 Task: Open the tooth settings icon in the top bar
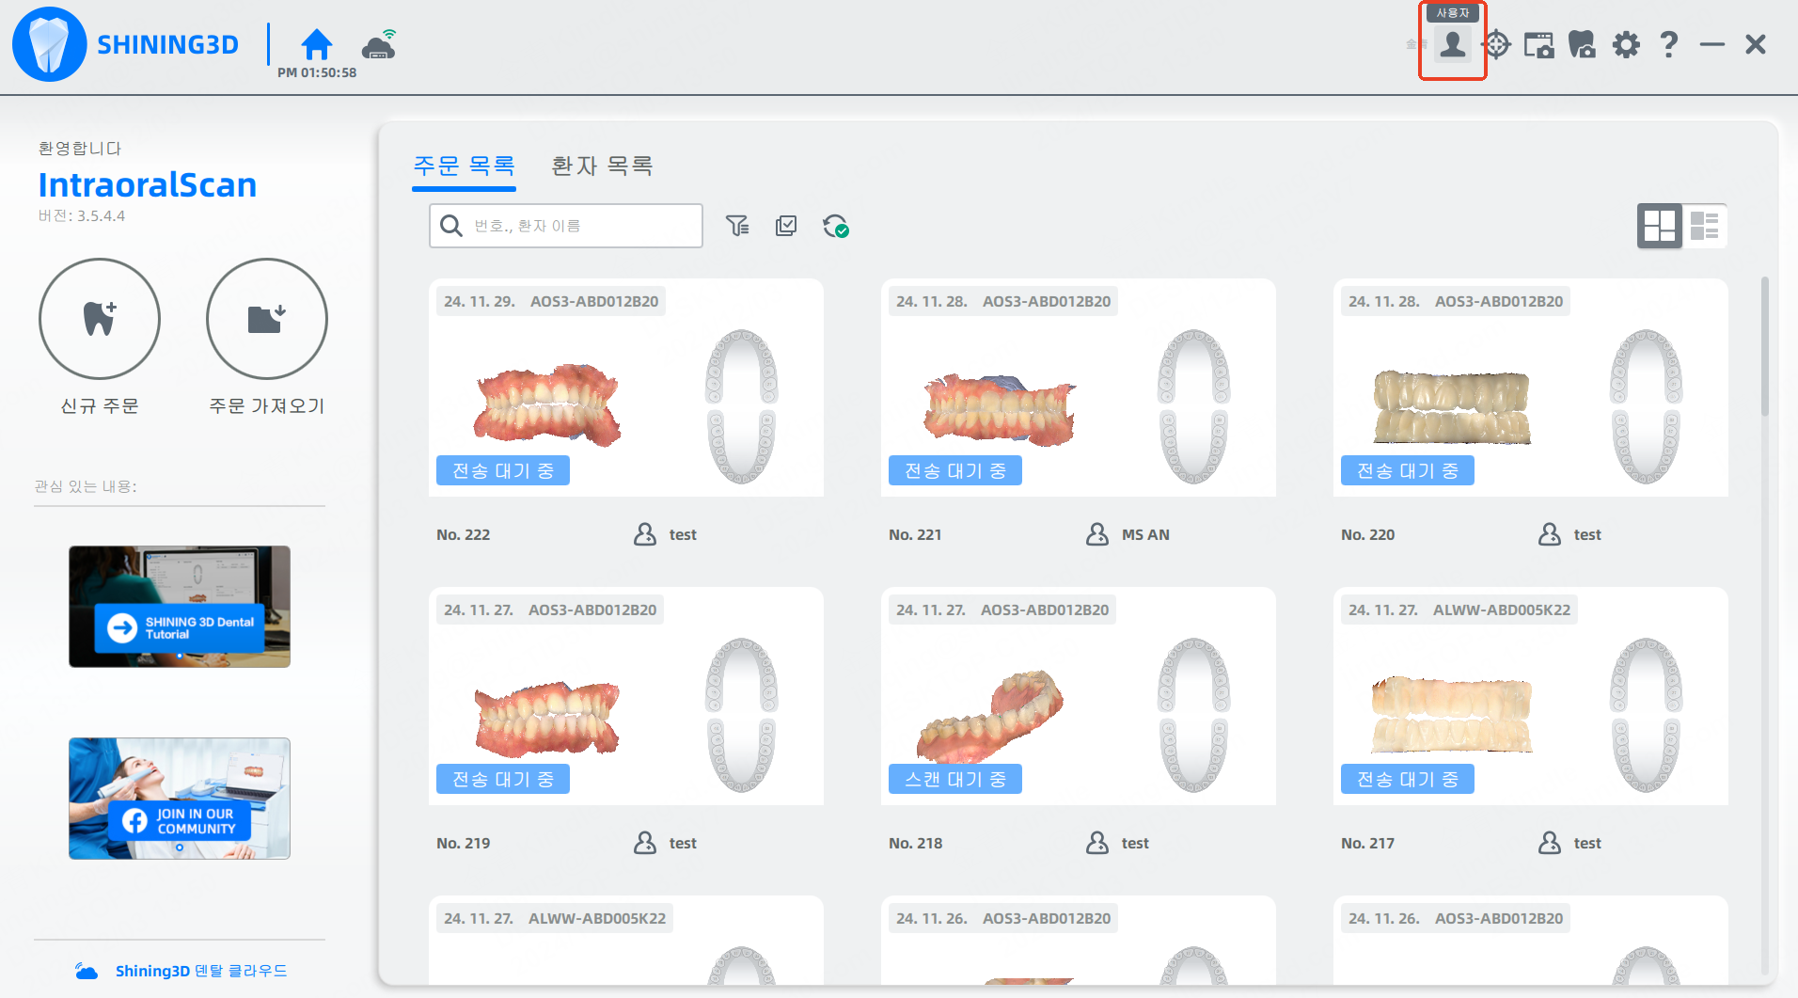1583,44
